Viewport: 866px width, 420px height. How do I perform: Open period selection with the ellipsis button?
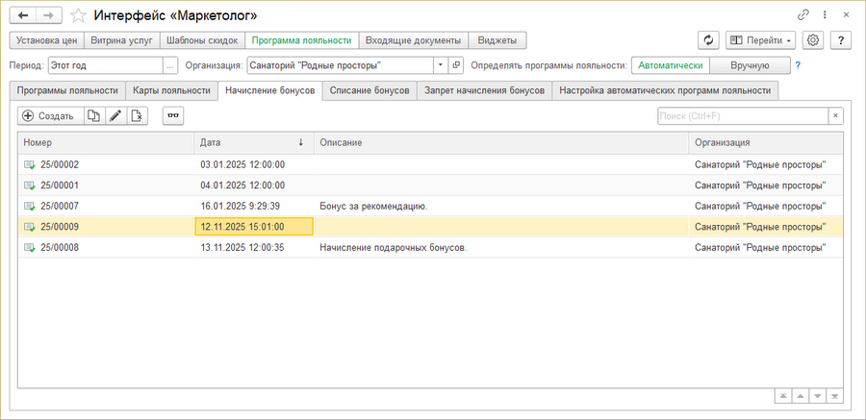[171, 65]
